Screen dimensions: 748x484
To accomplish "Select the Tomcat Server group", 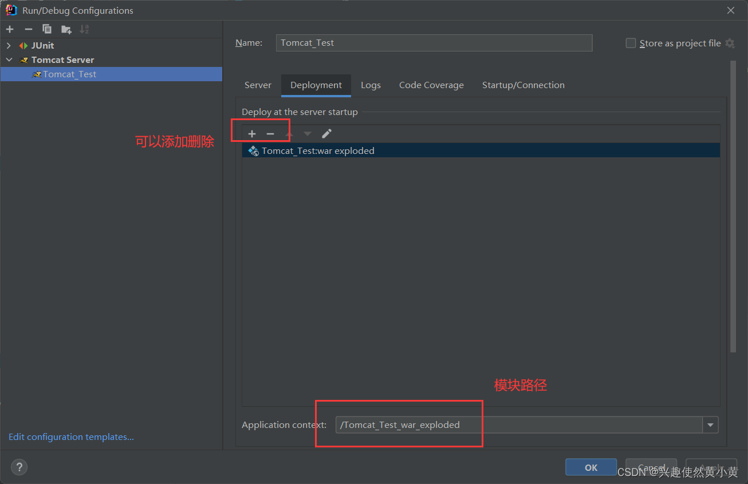I will pos(62,59).
